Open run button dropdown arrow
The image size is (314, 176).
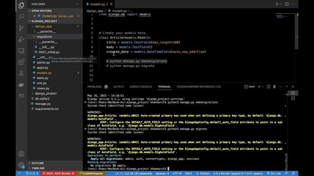pos(281,4)
